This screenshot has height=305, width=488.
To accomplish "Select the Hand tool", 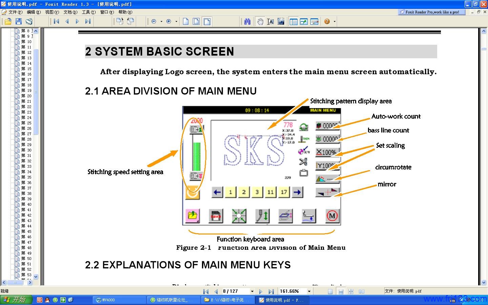I will (260, 21).
